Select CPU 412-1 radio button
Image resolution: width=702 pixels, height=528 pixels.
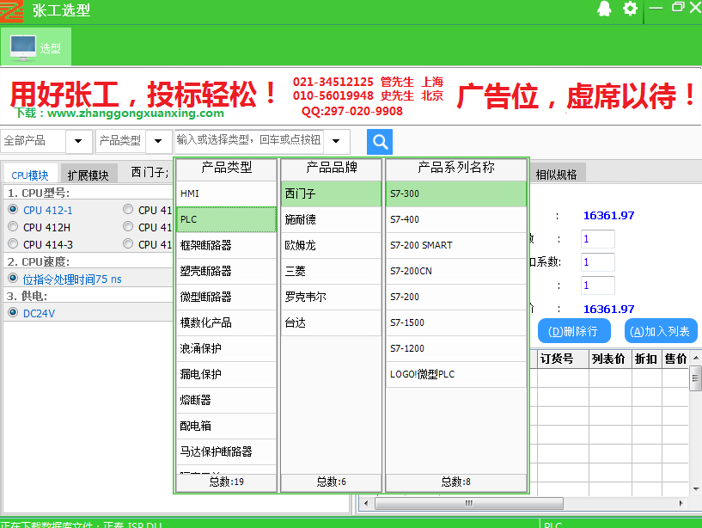tap(13, 209)
